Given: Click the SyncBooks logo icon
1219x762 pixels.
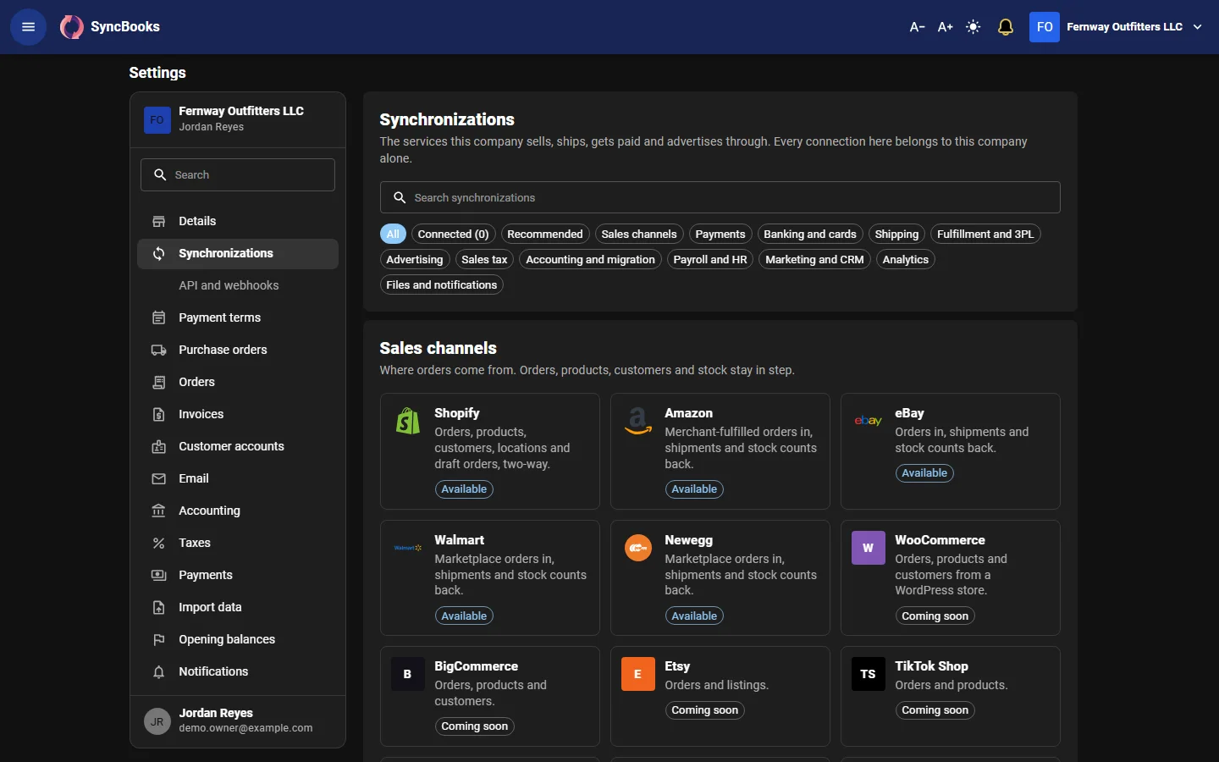Looking at the screenshot, I should pos(72,27).
